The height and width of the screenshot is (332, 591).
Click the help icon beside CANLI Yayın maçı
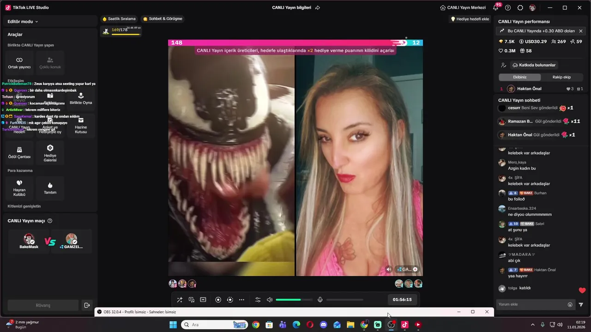(x=50, y=221)
